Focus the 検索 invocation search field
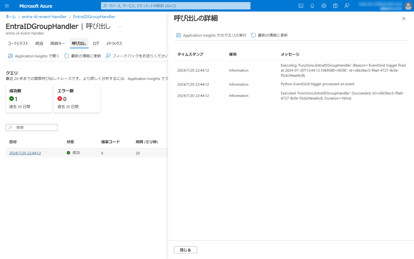This screenshot has height=259, width=414. pyautogui.click(x=32, y=128)
